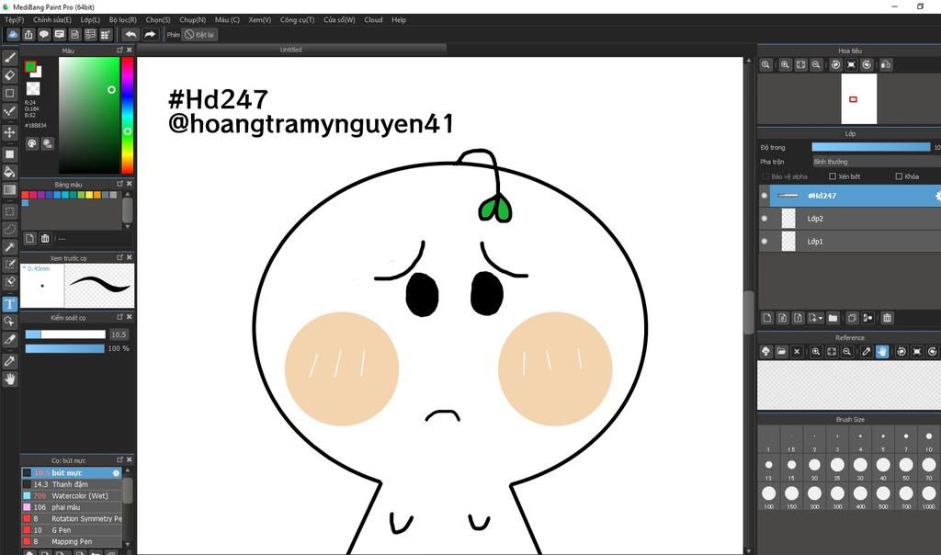Select the Brush tool in left toolbar
Viewport: 941px width, 555px height.
pyautogui.click(x=9, y=58)
